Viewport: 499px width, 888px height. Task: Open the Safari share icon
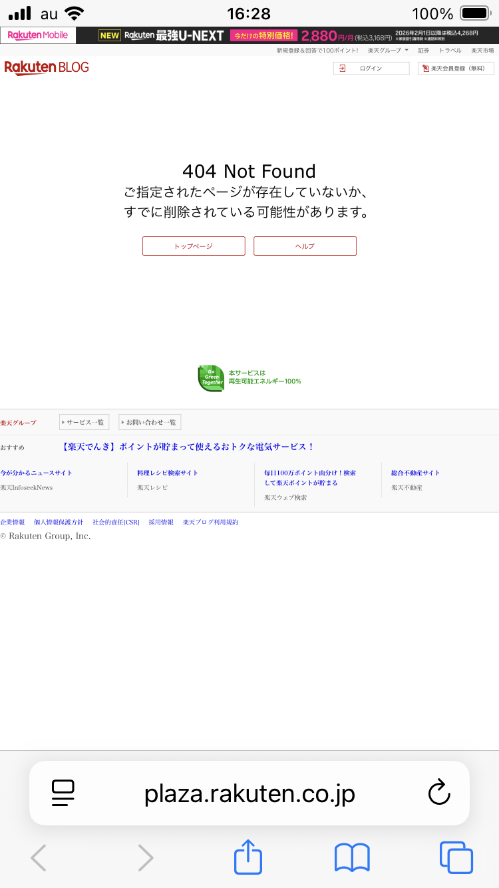click(x=248, y=856)
